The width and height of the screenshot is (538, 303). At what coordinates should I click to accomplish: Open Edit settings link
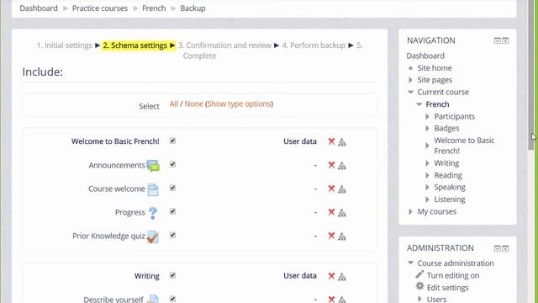[448, 288]
